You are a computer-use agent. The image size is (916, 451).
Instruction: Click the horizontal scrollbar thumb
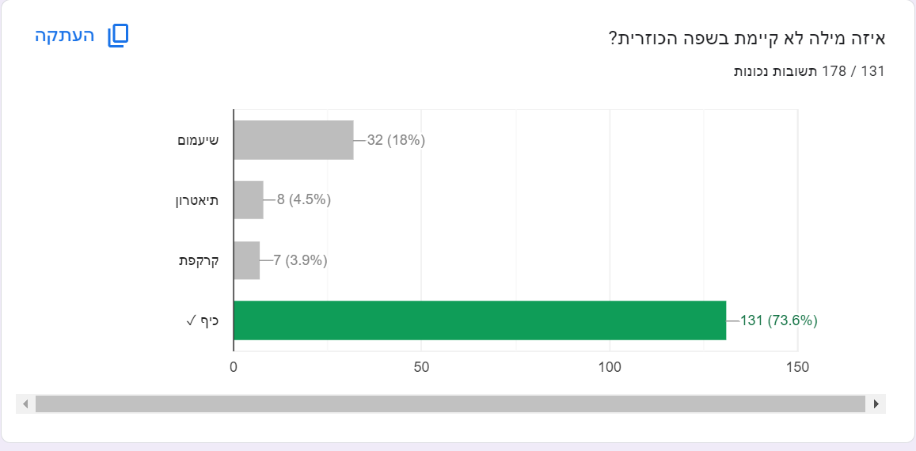[x=450, y=404]
